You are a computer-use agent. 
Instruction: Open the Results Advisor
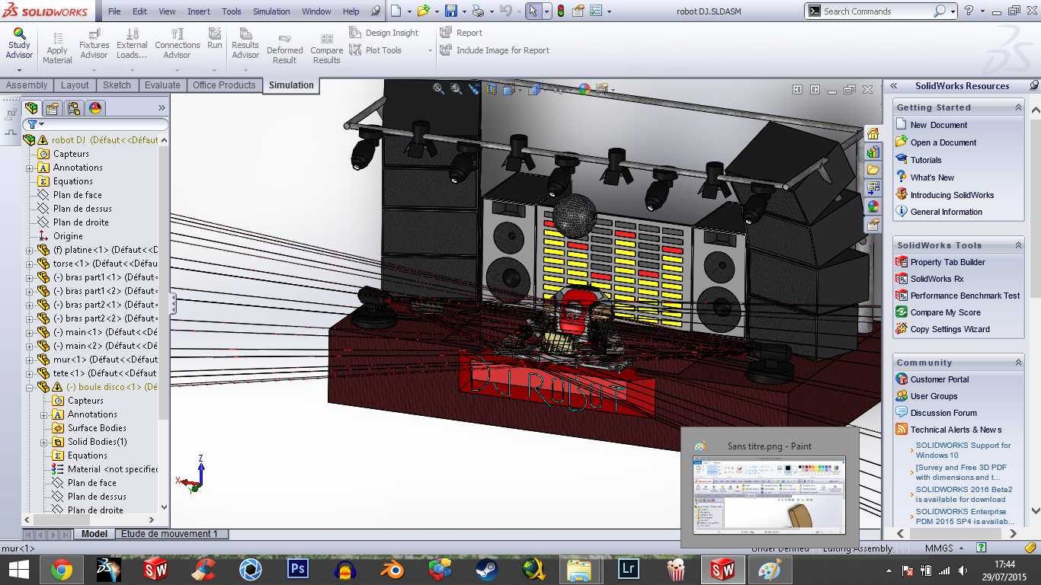(245, 44)
